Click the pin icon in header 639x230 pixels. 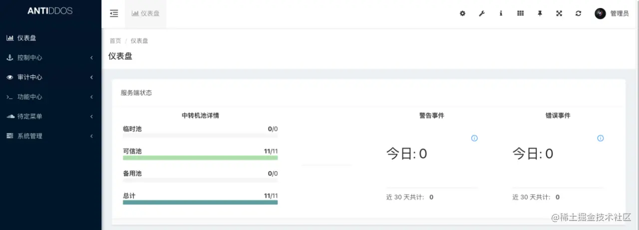click(540, 14)
